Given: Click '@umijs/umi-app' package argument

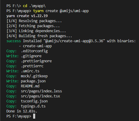Looking at the screenshot, I should click(74, 11).
